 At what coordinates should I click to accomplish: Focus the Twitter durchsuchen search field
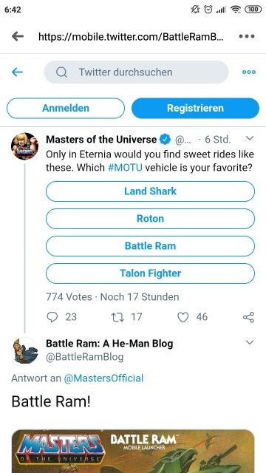[x=136, y=72]
